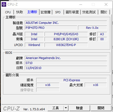
Task: Click chipset revision A3
Action: click(102, 34)
